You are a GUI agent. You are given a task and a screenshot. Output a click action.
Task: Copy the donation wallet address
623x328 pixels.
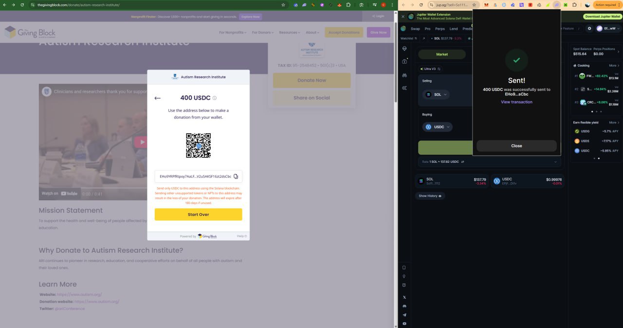(x=236, y=176)
